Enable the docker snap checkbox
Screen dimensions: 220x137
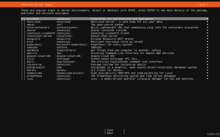click(23, 30)
